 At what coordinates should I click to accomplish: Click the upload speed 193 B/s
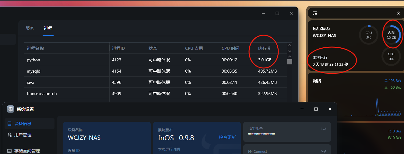point(392,81)
